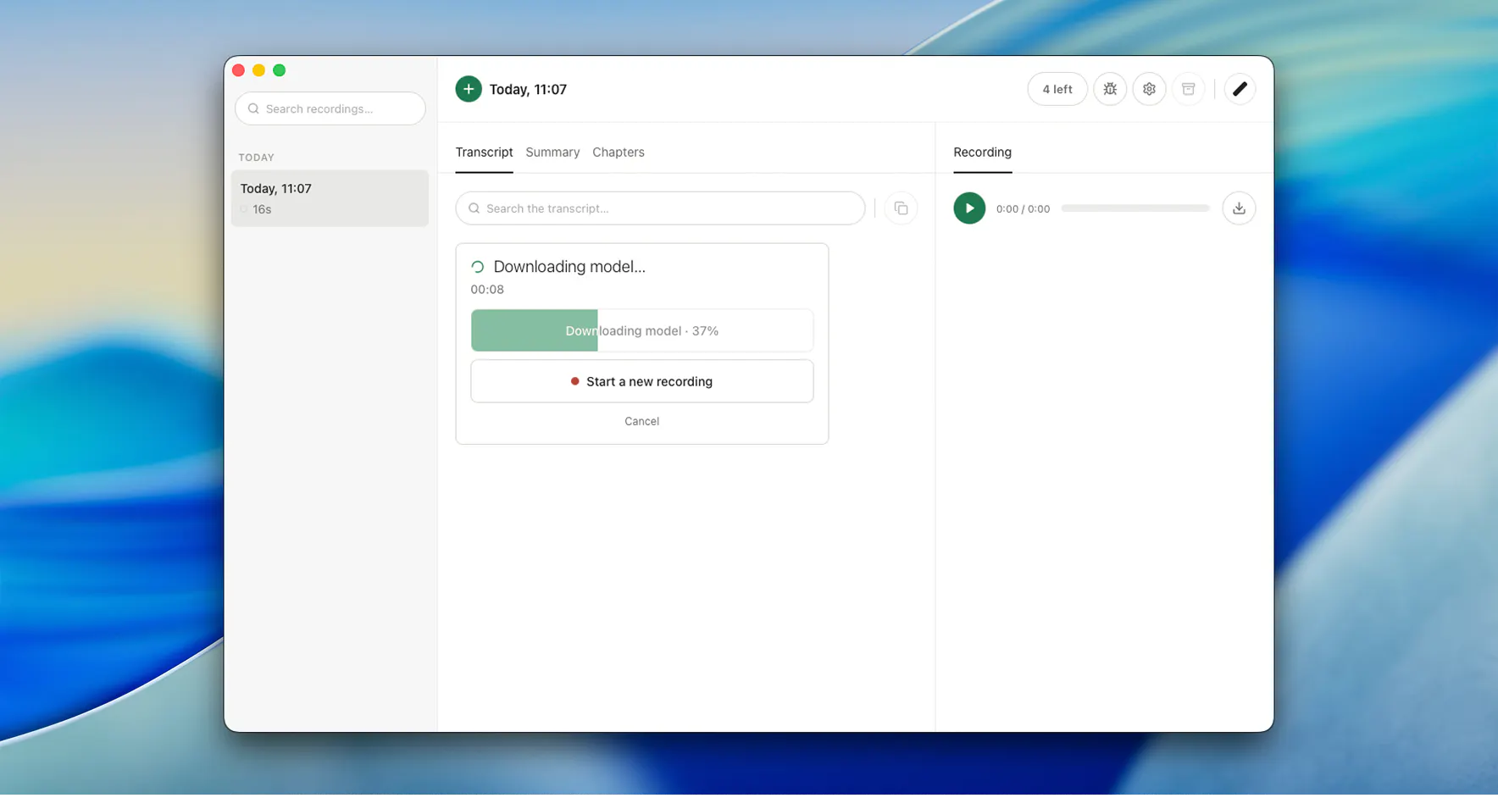Open the Chapters tab
The image size is (1498, 798).
tap(619, 152)
